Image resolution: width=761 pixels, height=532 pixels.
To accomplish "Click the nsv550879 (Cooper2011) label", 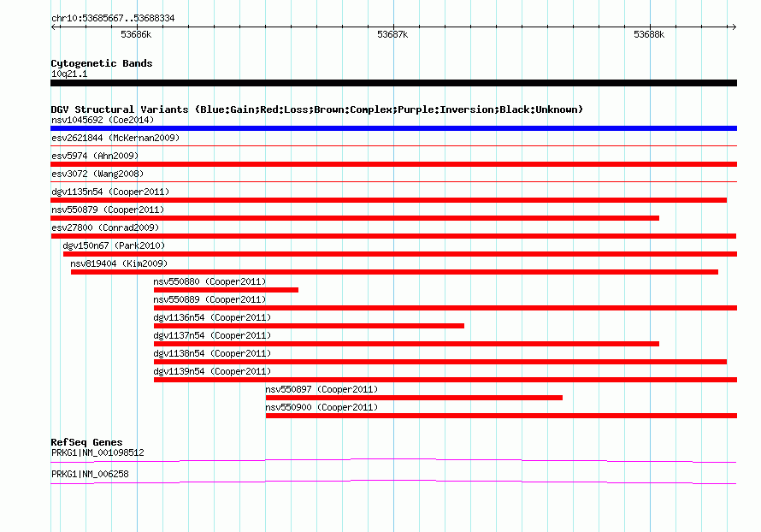I will coord(108,210).
